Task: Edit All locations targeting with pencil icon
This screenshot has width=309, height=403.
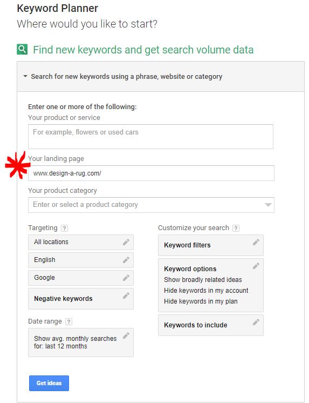Action: tap(126, 242)
